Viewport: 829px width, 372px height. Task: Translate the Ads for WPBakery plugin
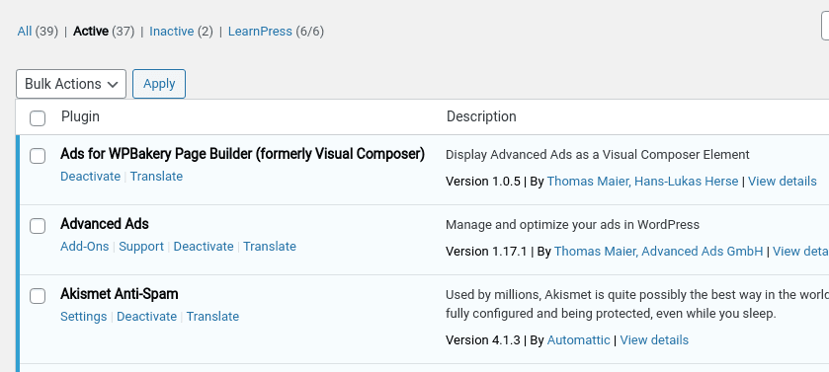(156, 177)
